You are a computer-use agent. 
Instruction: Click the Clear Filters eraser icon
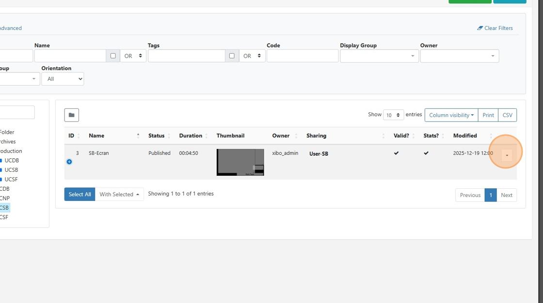pos(480,28)
